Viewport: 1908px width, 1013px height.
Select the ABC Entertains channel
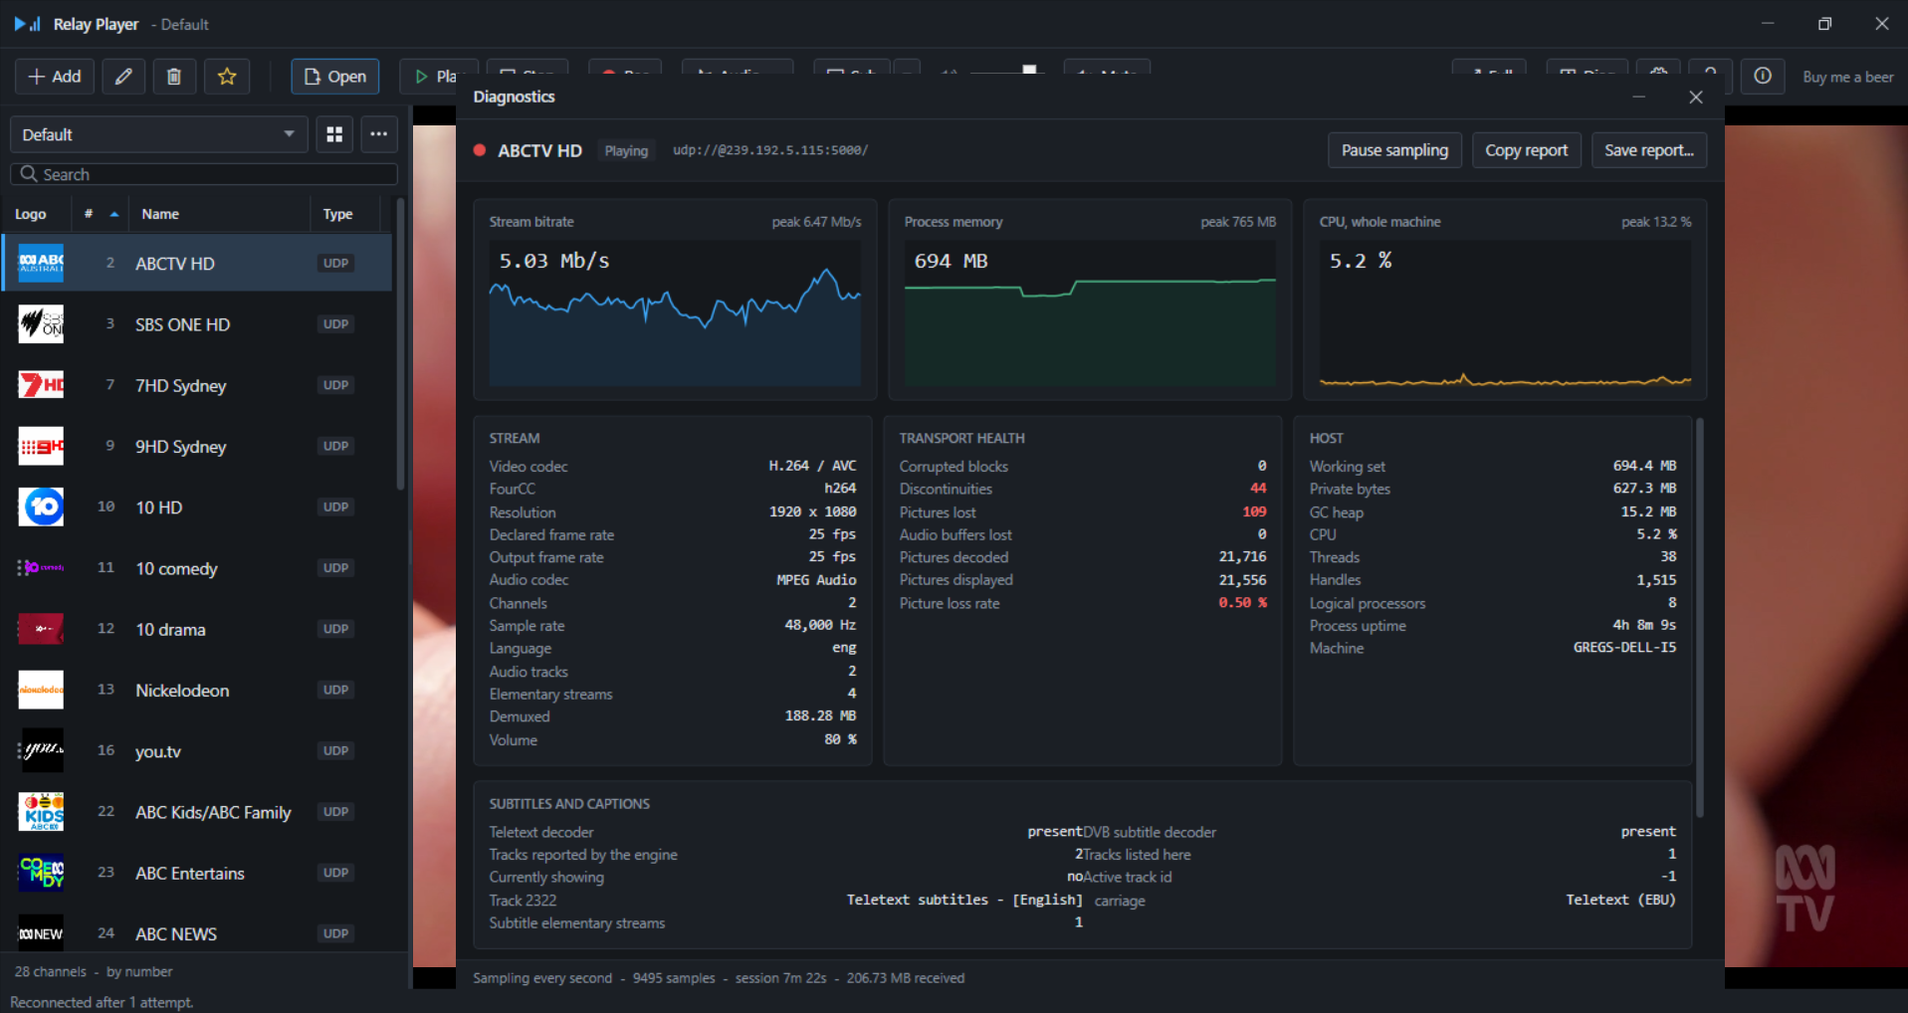pyautogui.click(x=197, y=873)
